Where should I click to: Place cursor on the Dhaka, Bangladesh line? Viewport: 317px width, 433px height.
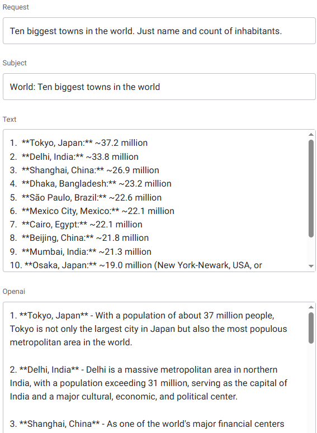(91, 184)
